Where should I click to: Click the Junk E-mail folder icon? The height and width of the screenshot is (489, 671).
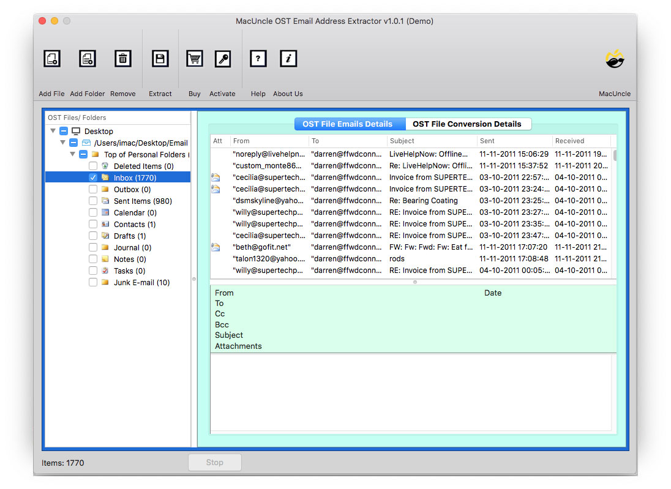(105, 282)
